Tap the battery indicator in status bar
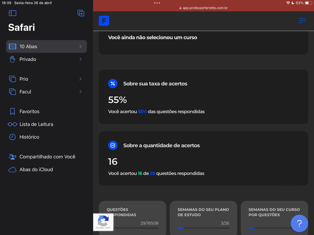The height and width of the screenshot is (235, 314). click(x=308, y=3)
